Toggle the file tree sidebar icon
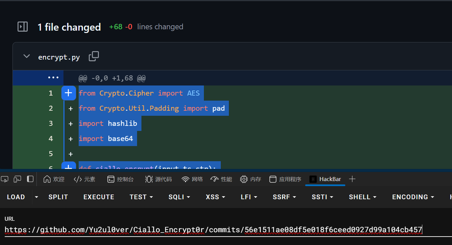The width and height of the screenshot is (452, 245). tap(23, 27)
